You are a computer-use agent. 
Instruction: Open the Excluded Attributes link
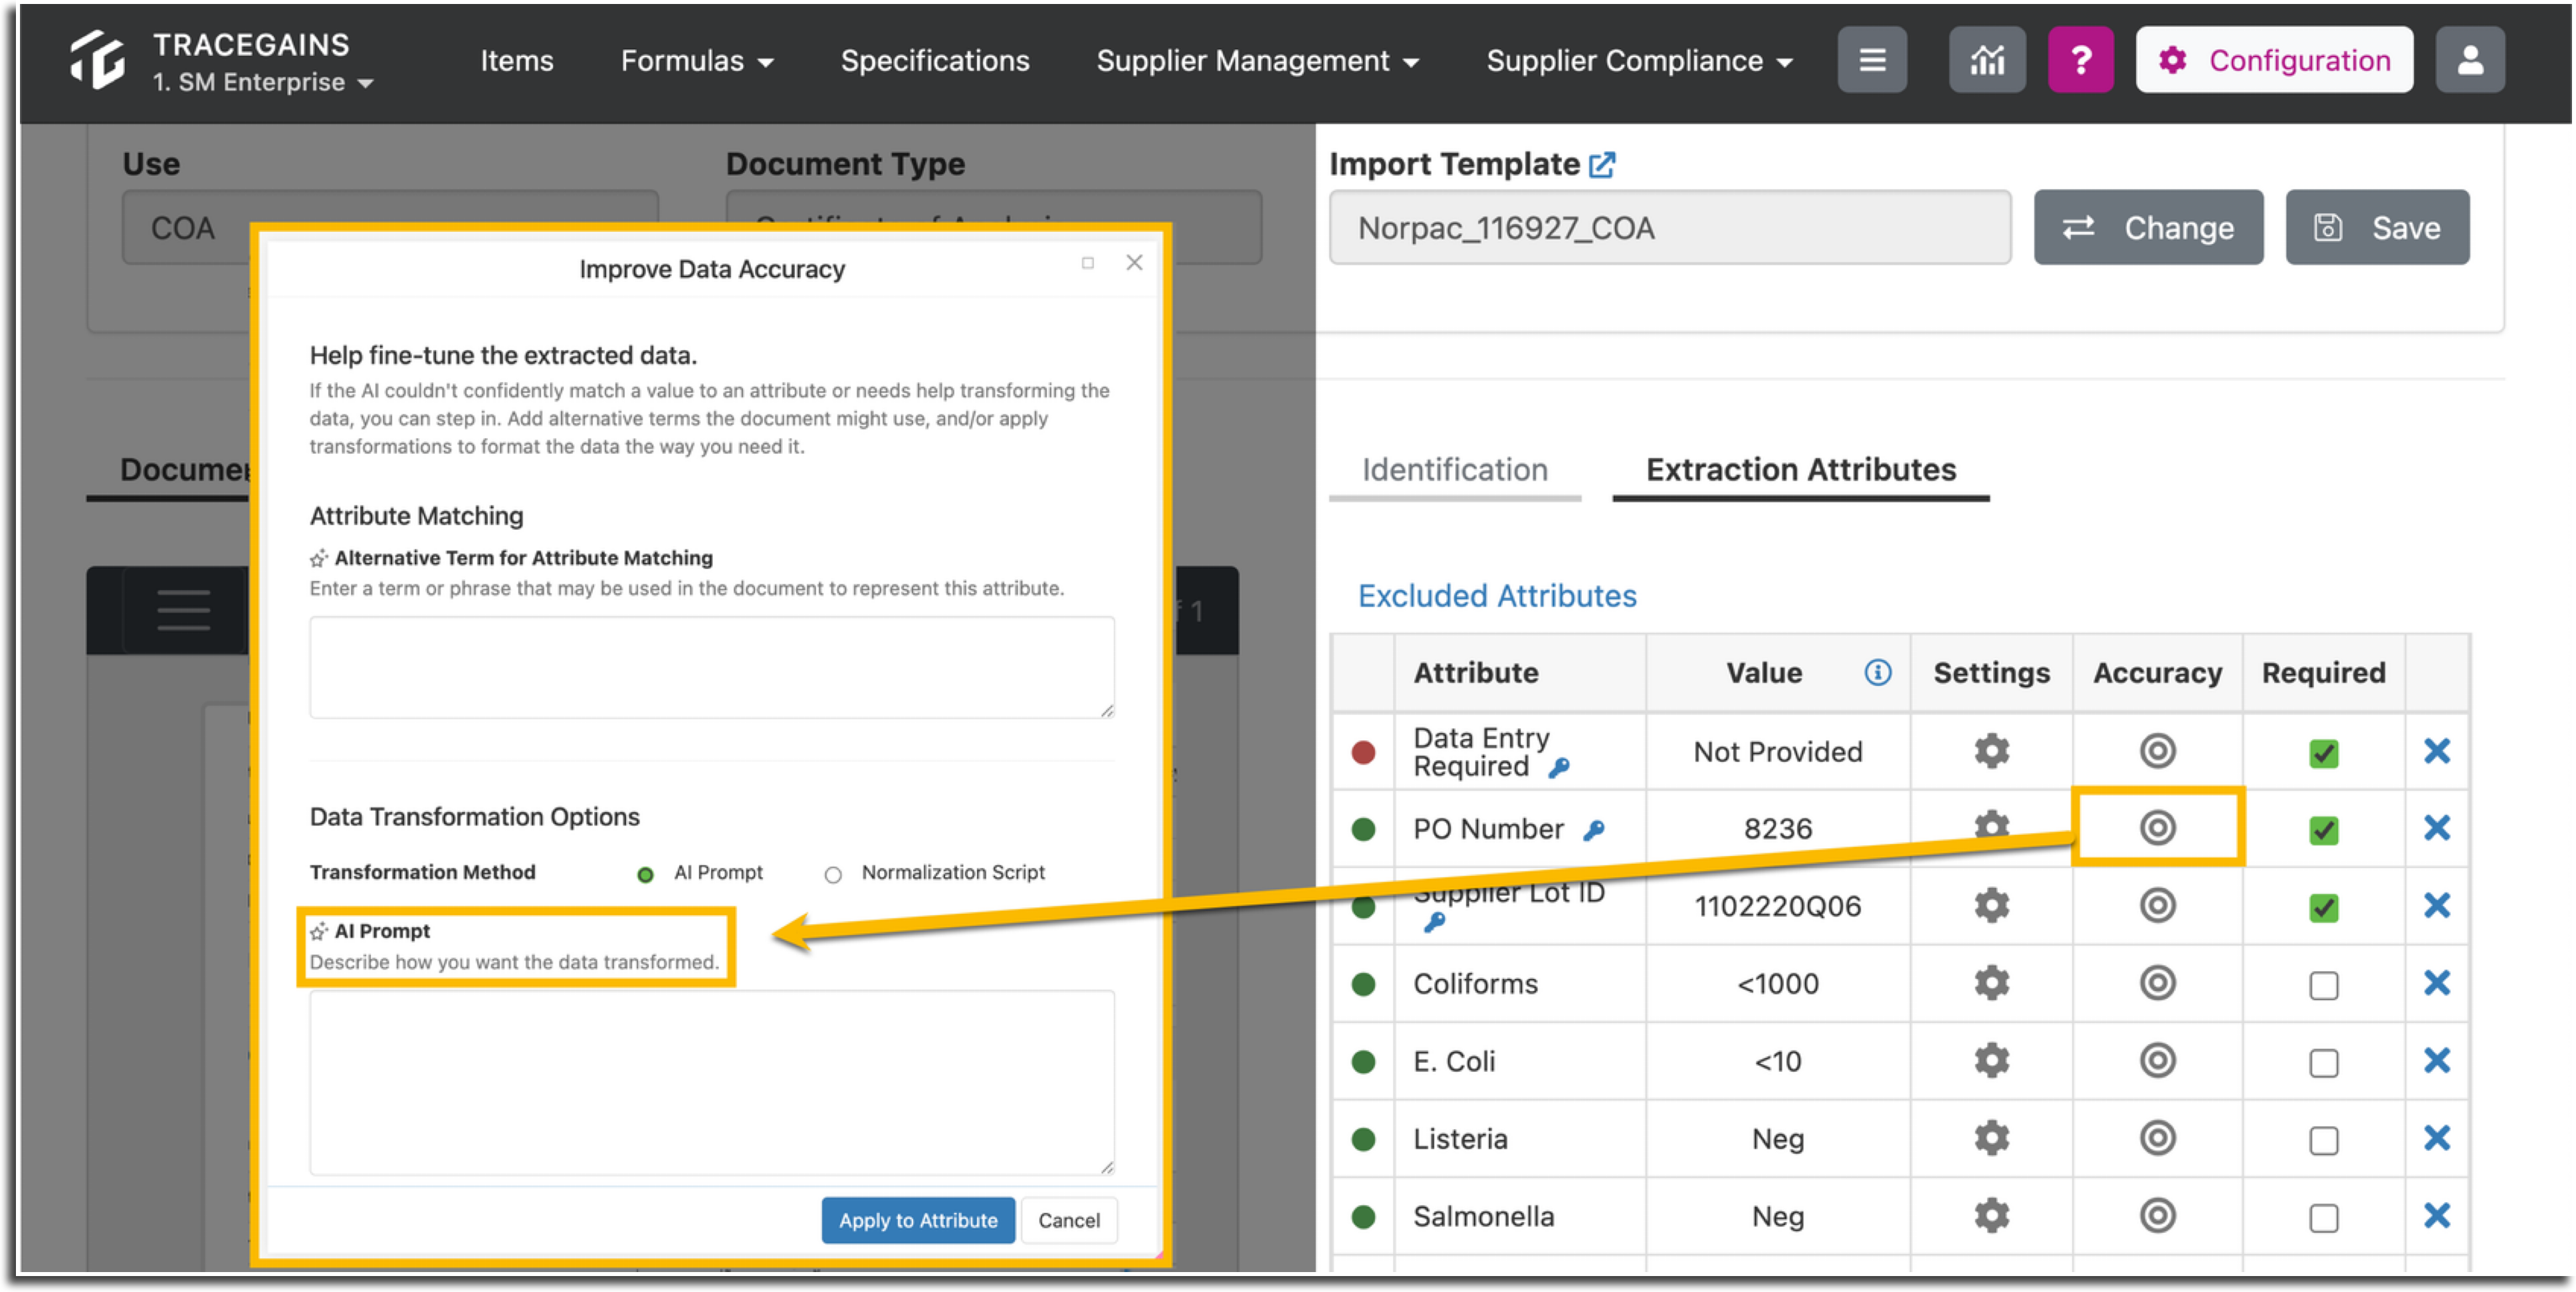(1496, 596)
